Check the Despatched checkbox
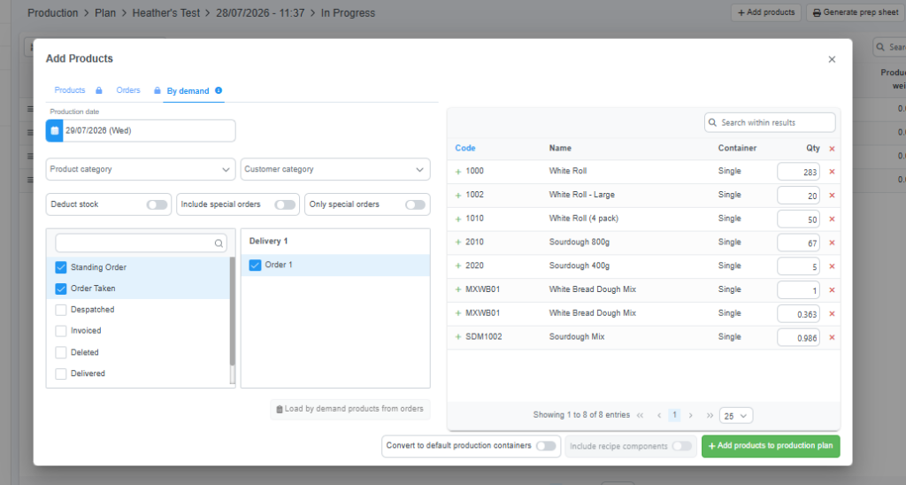 pos(61,310)
